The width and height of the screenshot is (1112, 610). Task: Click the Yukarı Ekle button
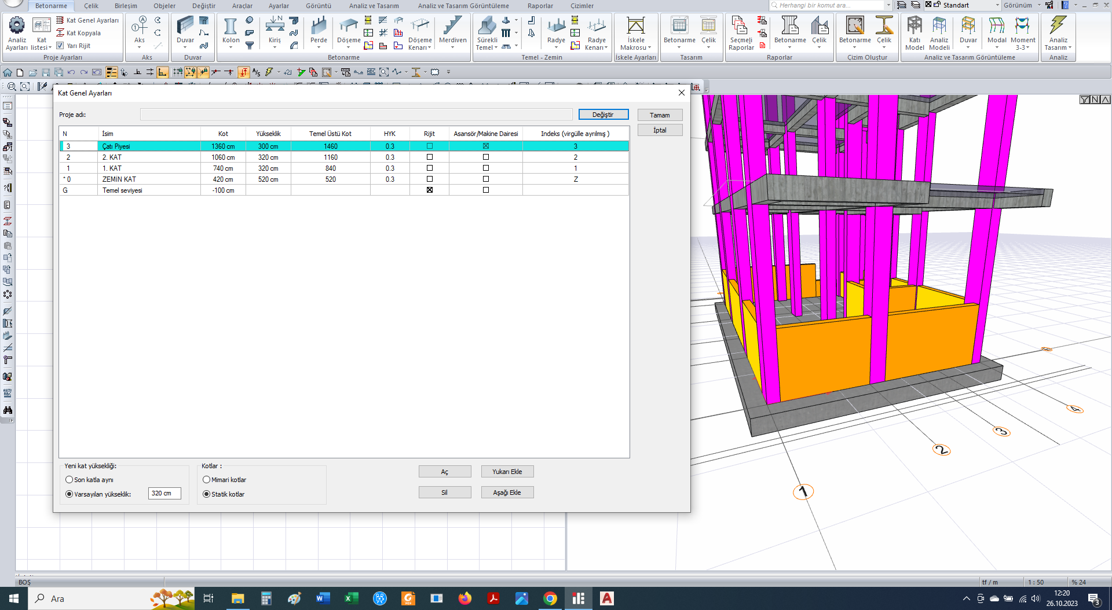pyautogui.click(x=507, y=472)
